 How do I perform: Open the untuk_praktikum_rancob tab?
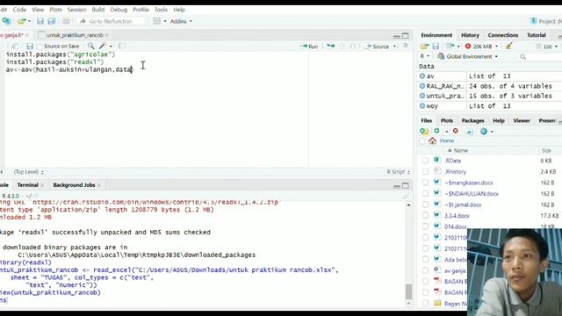coord(75,35)
